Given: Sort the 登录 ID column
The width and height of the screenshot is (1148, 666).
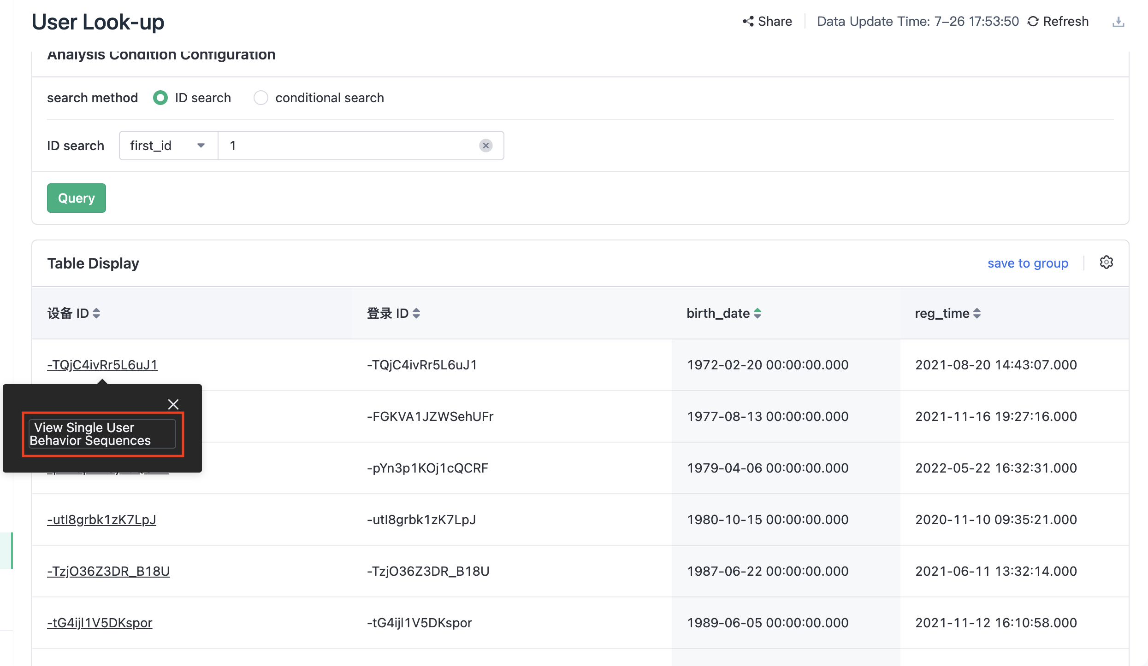Looking at the screenshot, I should (416, 313).
